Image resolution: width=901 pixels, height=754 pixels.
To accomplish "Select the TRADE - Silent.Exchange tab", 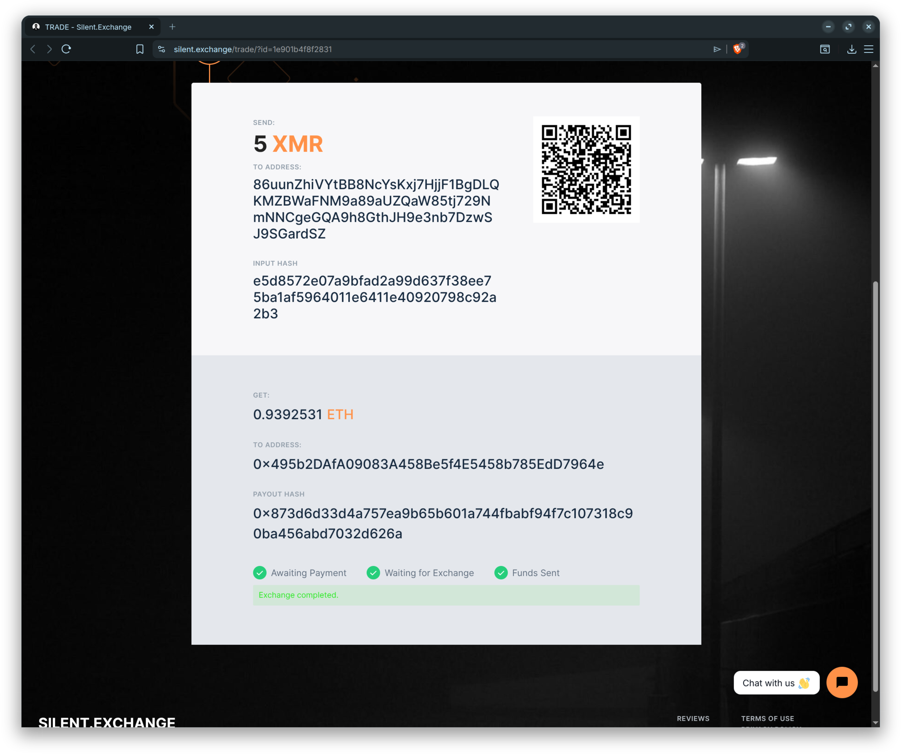I will point(93,27).
